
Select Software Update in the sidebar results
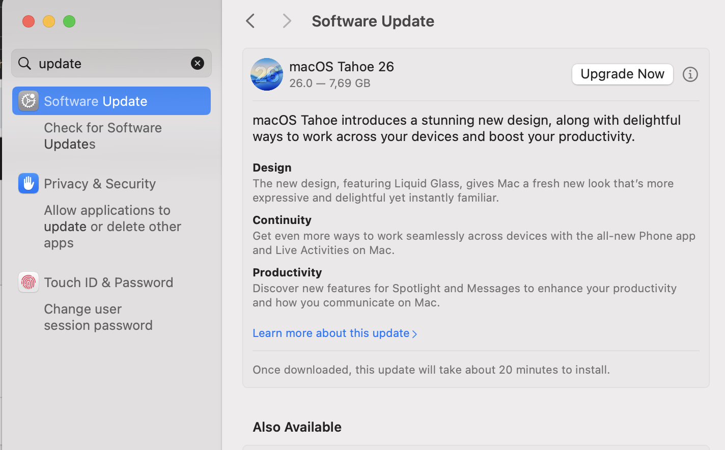[x=111, y=101]
